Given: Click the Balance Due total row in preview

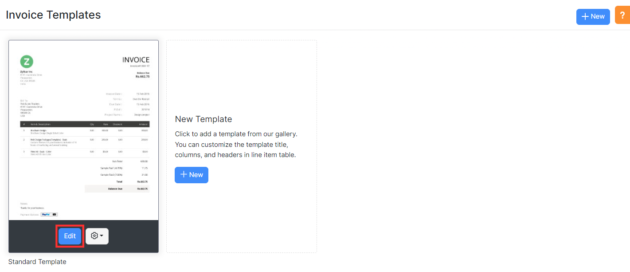Looking at the screenshot, I should click(x=117, y=189).
